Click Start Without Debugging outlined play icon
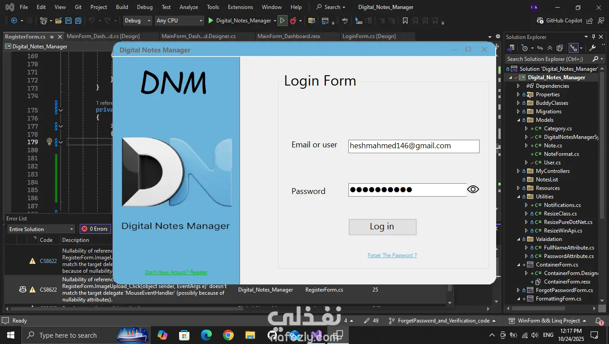 (x=282, y=21)
